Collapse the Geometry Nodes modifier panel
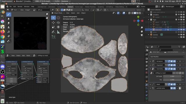This screenshot has width=186, height=104. click(x=151, y=69)
